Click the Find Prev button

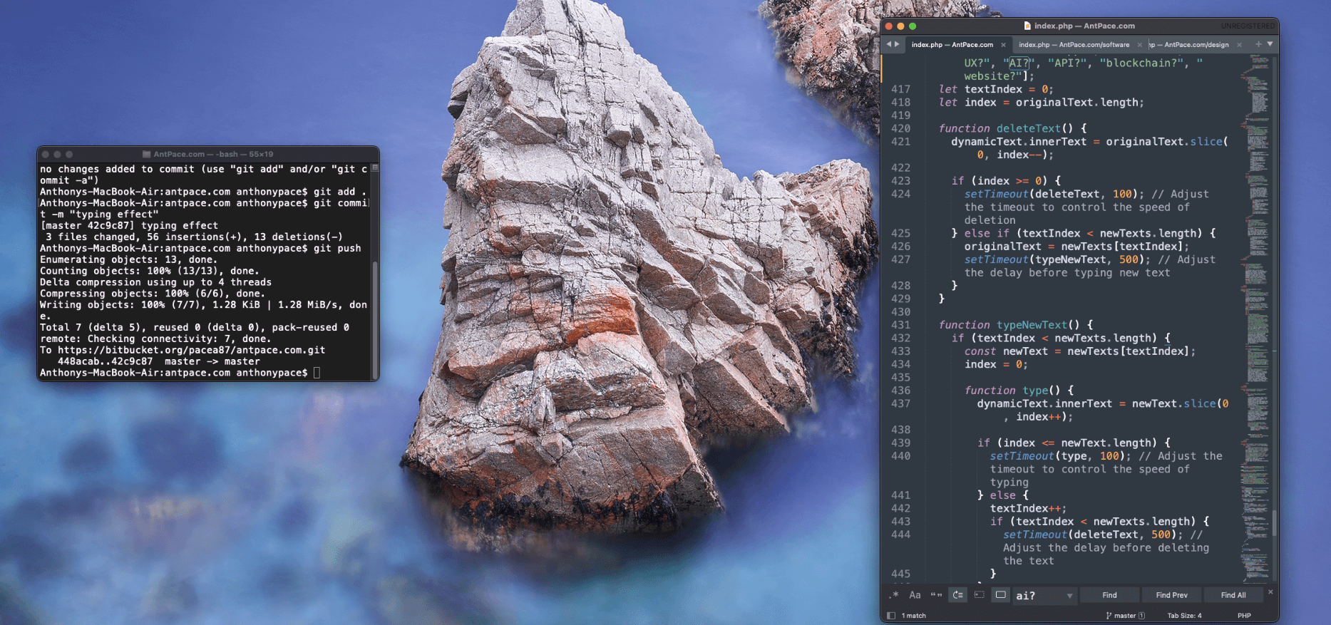click(x=1171, y=595)
